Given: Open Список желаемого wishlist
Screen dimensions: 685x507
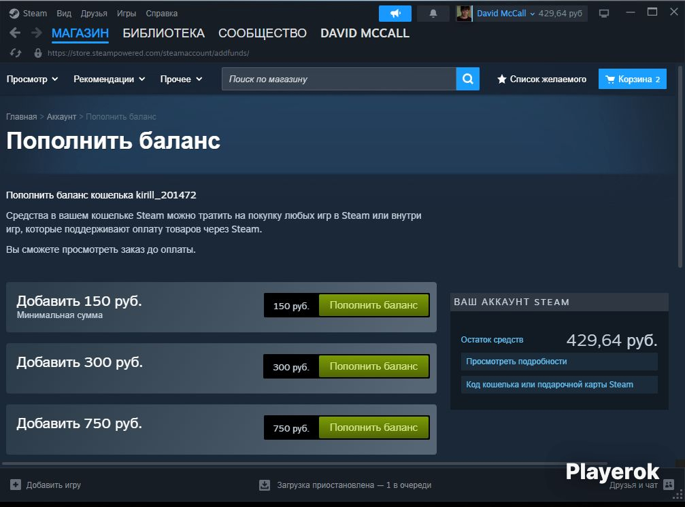Looking at the screenshot, I should pyautogui.click(x=541, y=79).
